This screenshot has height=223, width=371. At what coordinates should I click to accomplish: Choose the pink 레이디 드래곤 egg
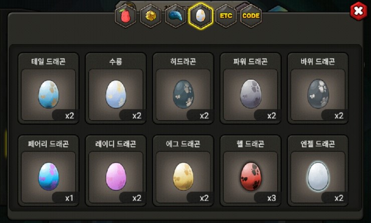(116, 176)
